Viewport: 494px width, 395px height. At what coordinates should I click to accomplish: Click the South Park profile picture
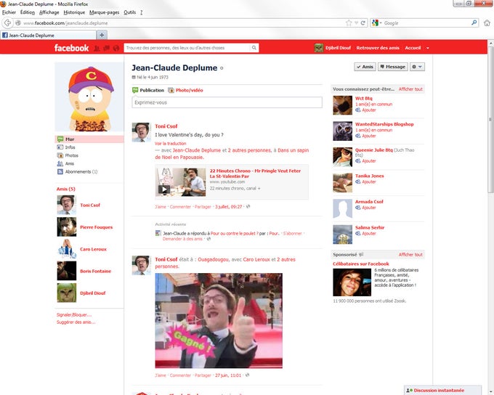pos(89,97)
